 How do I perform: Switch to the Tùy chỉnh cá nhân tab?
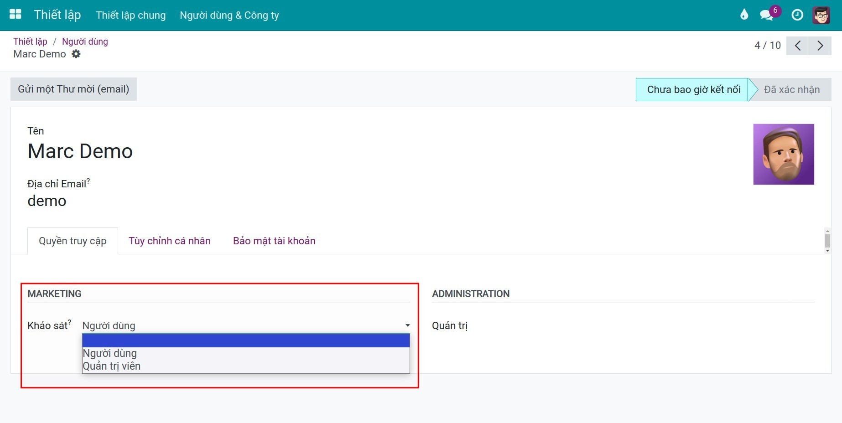(x=170, y=241)
